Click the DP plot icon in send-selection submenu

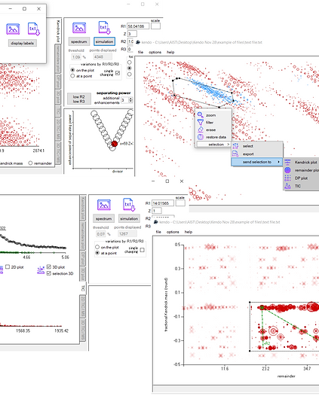[x=287, y=178]
